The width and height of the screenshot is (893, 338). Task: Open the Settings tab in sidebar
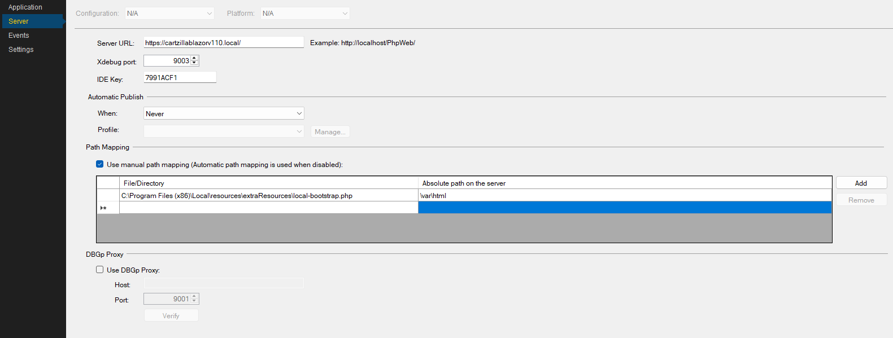coord(21,50)
